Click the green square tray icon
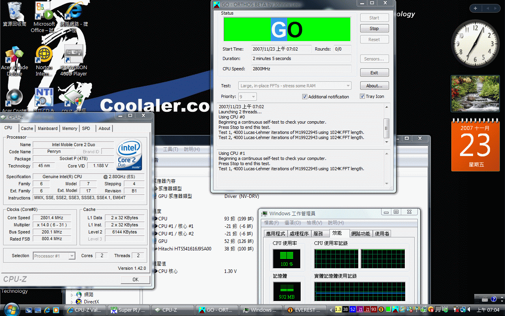505x316 pixels. pyautogui.click(x=388, y=310)
